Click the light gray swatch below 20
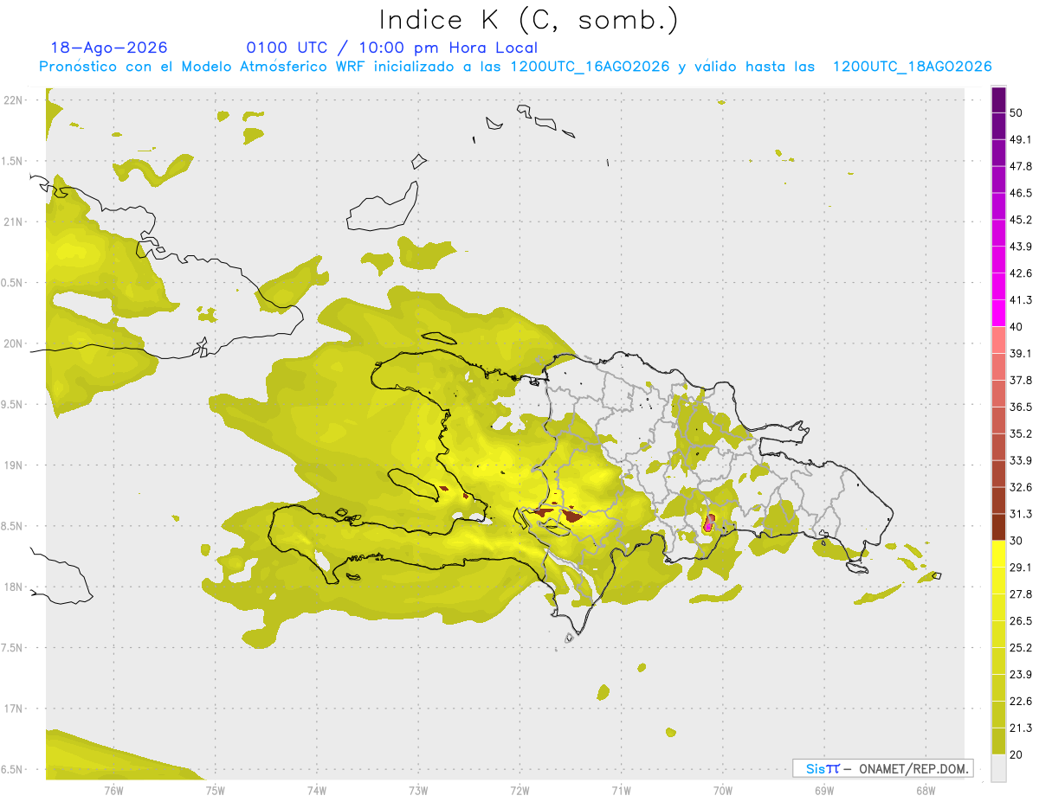Screen dimensions: 1039x802 pos(998,768)
